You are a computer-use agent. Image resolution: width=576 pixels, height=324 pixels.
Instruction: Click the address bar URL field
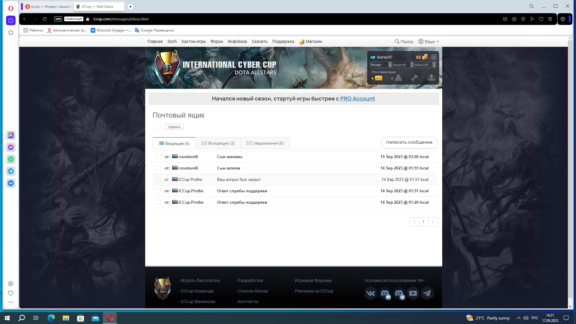tap(121, 19)
